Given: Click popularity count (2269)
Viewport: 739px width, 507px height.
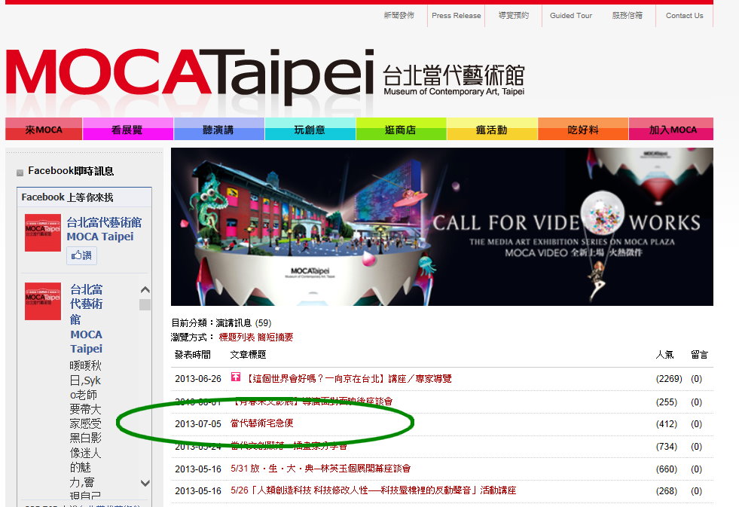Looking at the screenshot, I should [x=669, y=379].
